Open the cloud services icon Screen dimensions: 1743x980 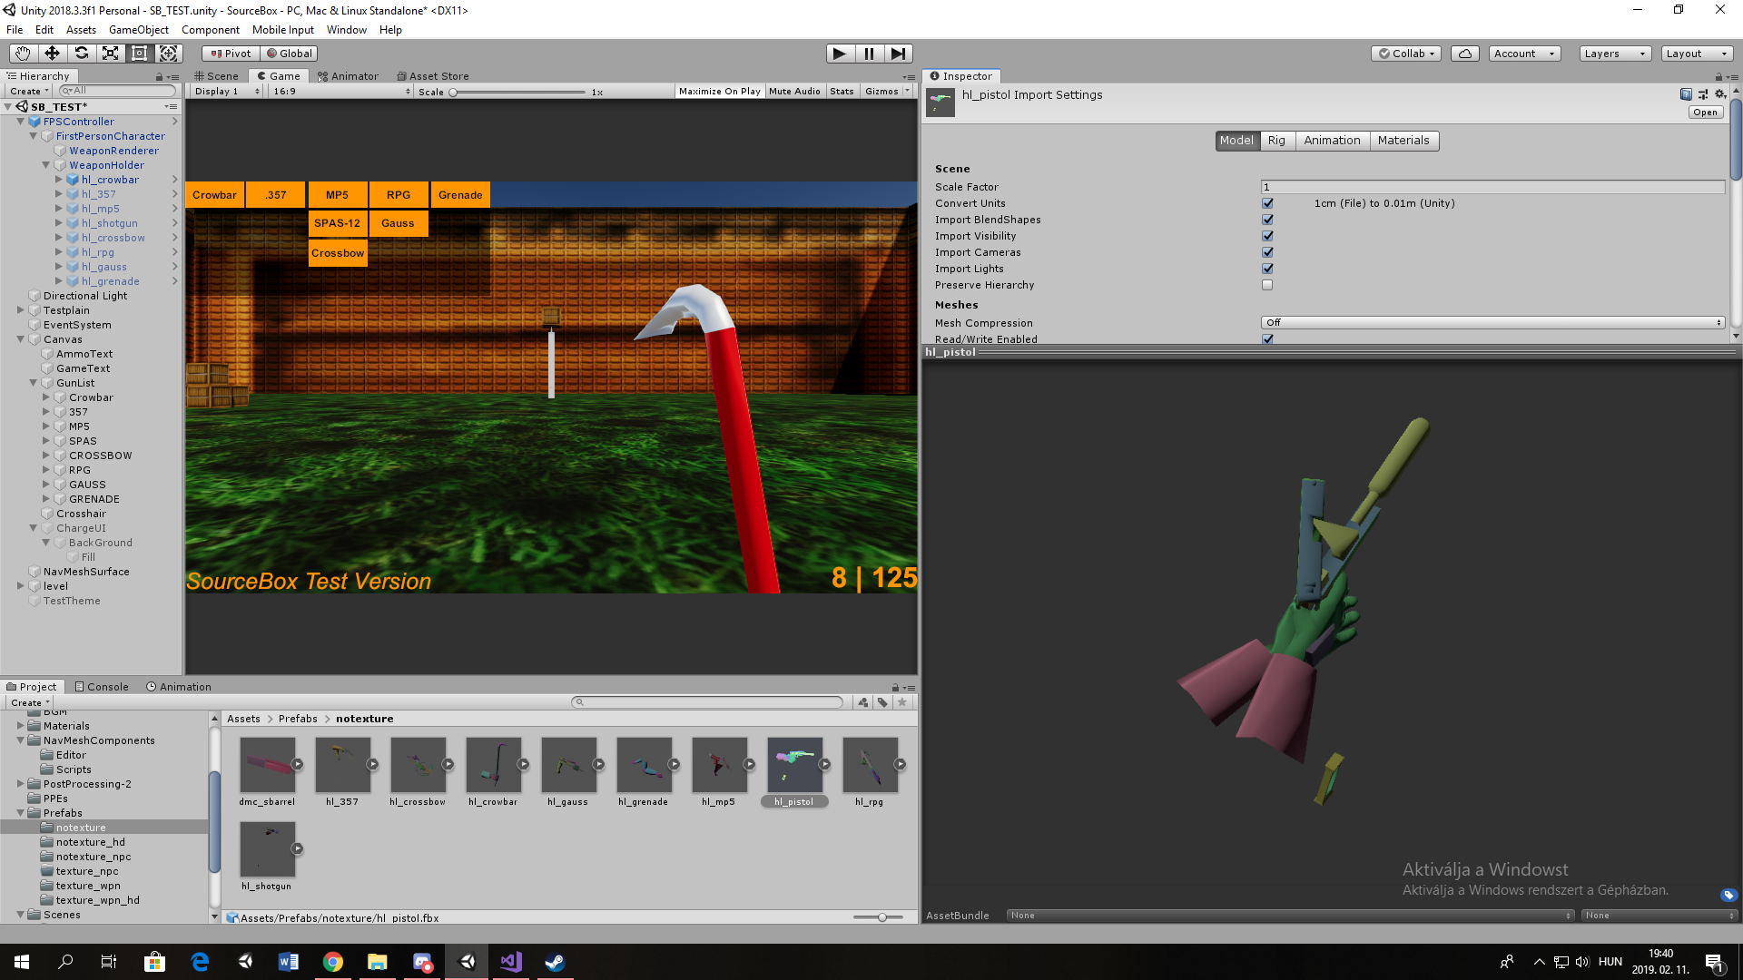pyautogui.click(x=1465, y=54)
